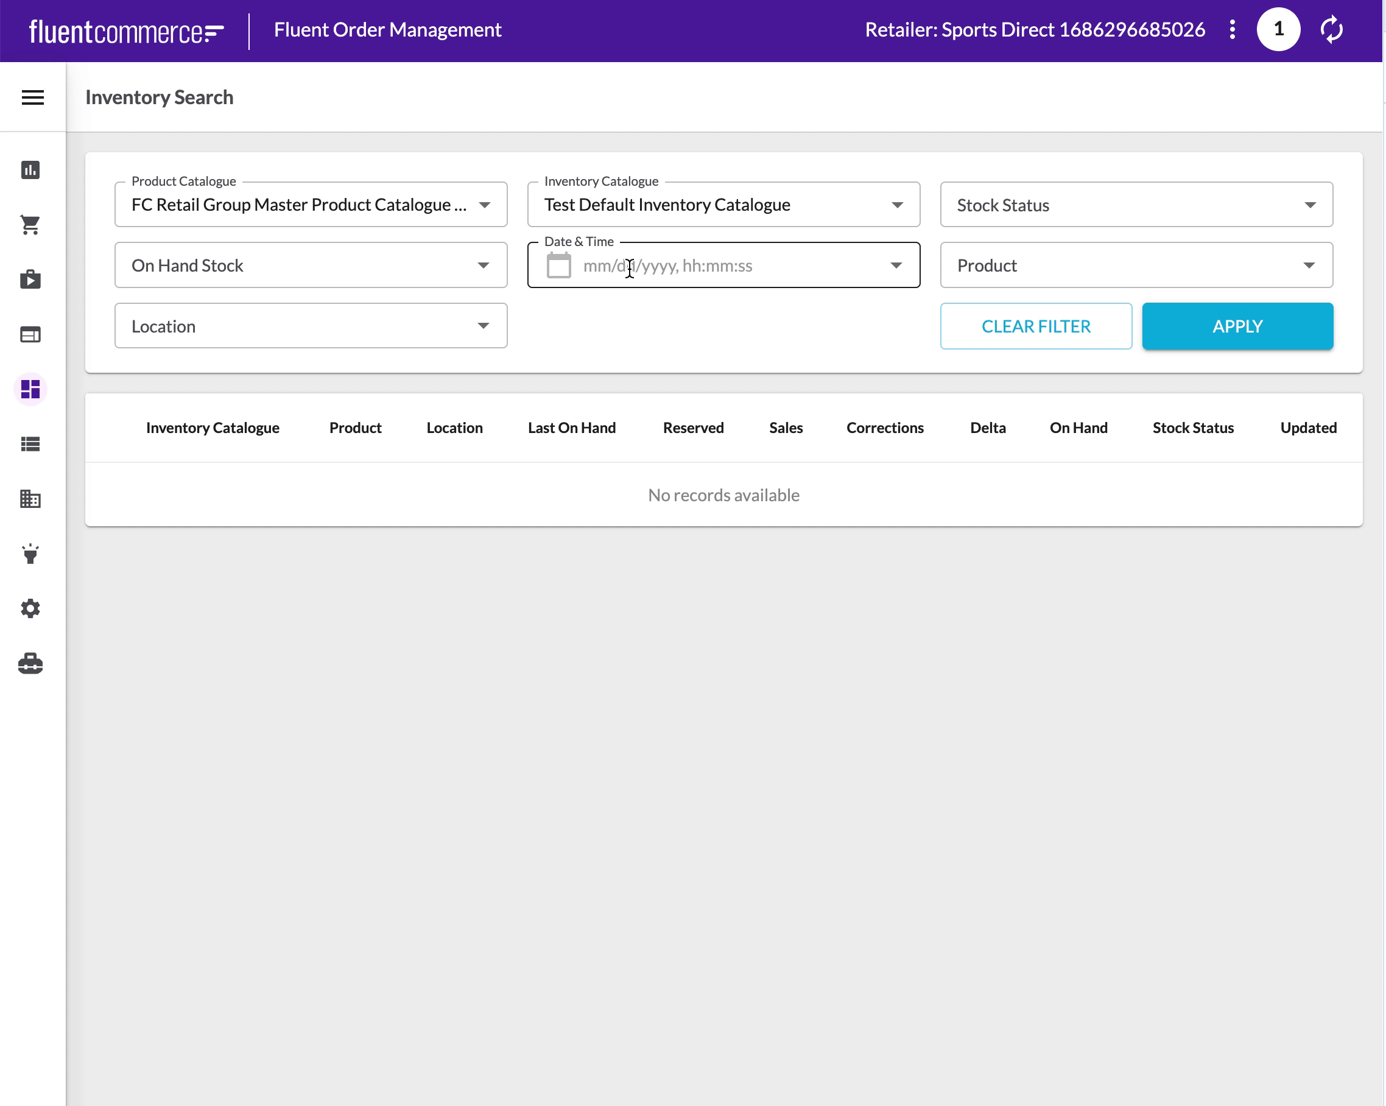Expand the Product Catalogue dropdown

pos(311,205)
